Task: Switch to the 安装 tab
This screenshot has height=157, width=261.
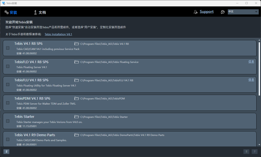Action: coord(13,13)
